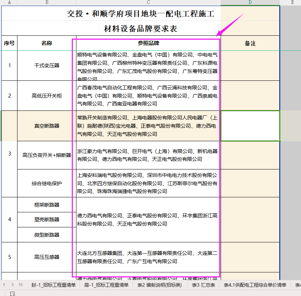Open the 封-1_招标工程量清单 sheet tab
The width and height of the screenshot is (301, 296).
(x=54, y=285)
